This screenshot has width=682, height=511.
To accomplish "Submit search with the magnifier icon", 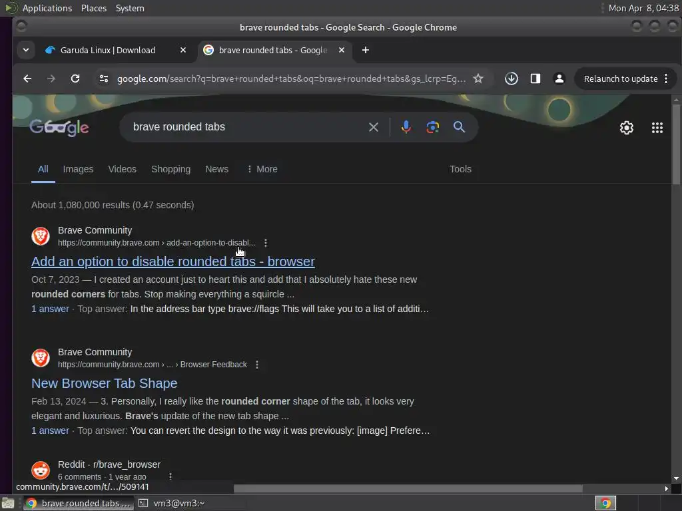I will (459, 127).
